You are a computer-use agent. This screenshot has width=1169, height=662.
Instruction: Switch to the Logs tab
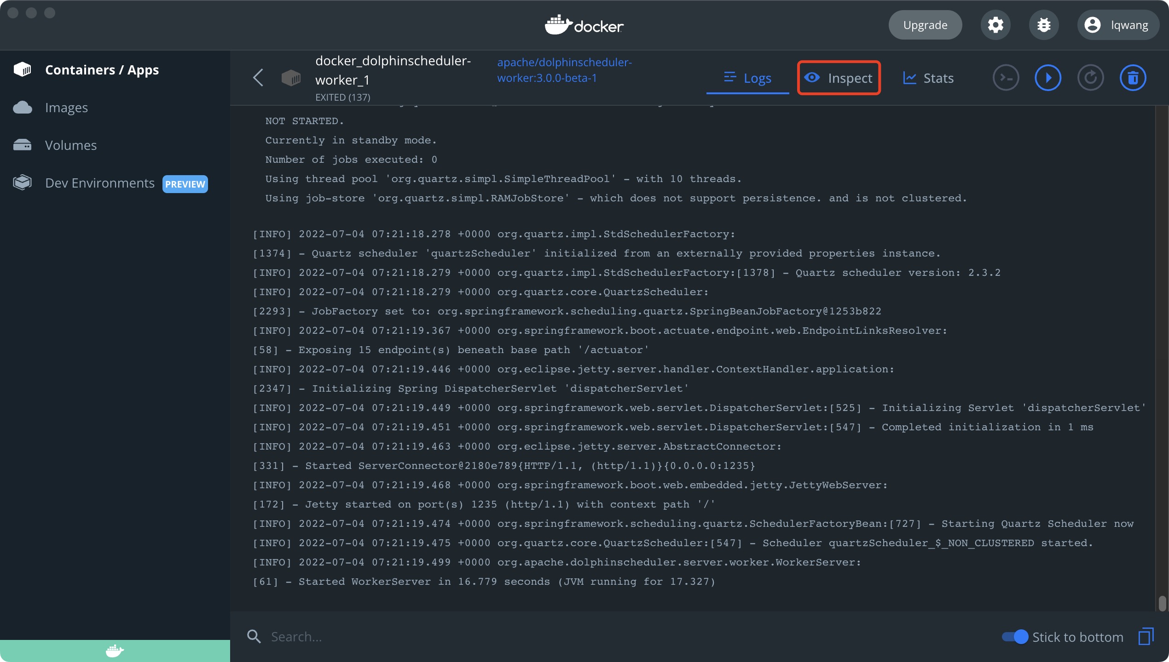click(747, 78)
